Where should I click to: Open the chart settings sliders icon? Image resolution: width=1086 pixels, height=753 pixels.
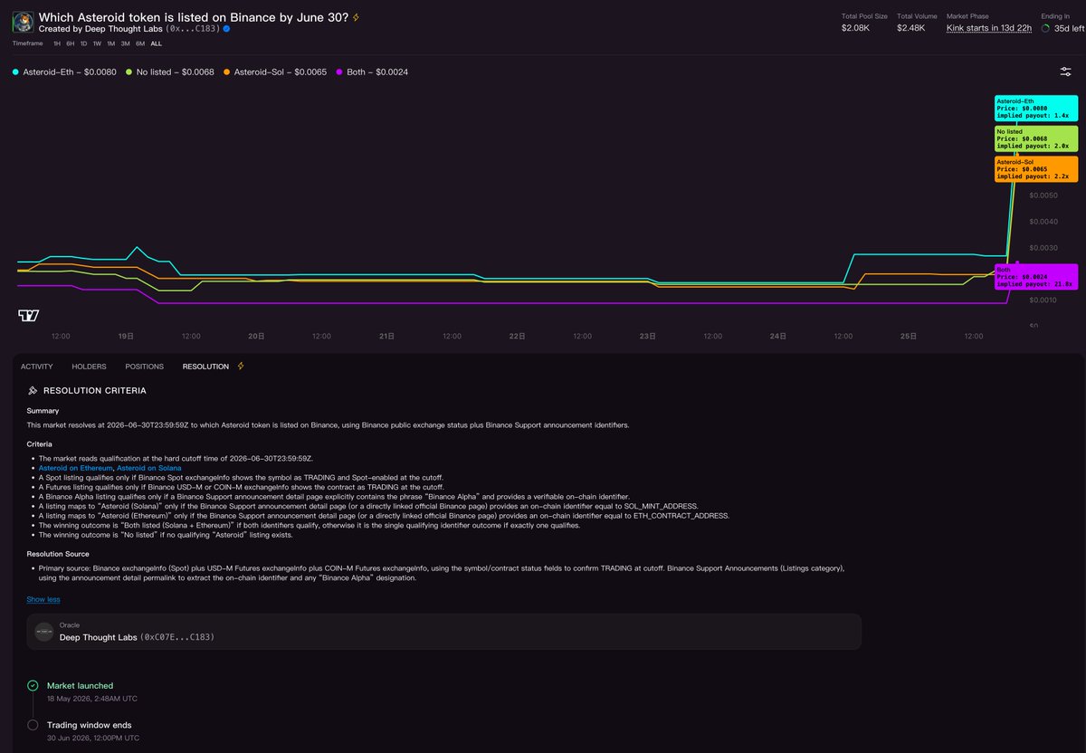[1065, 71]
